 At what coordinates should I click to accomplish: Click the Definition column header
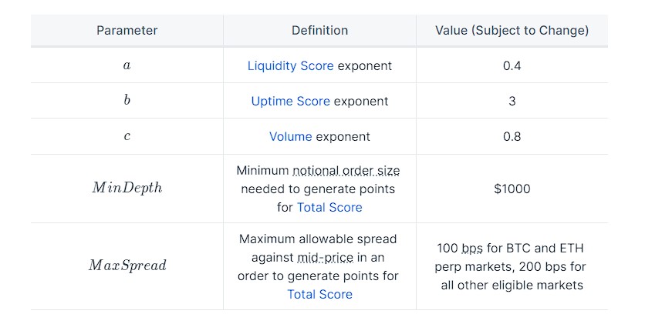pos(319,31)
